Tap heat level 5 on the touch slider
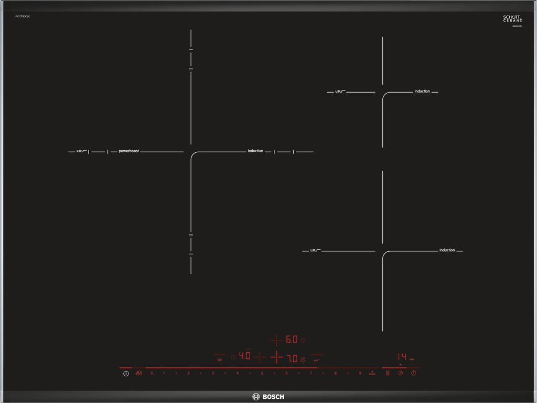537x403 pixels. tap(262, 373)
